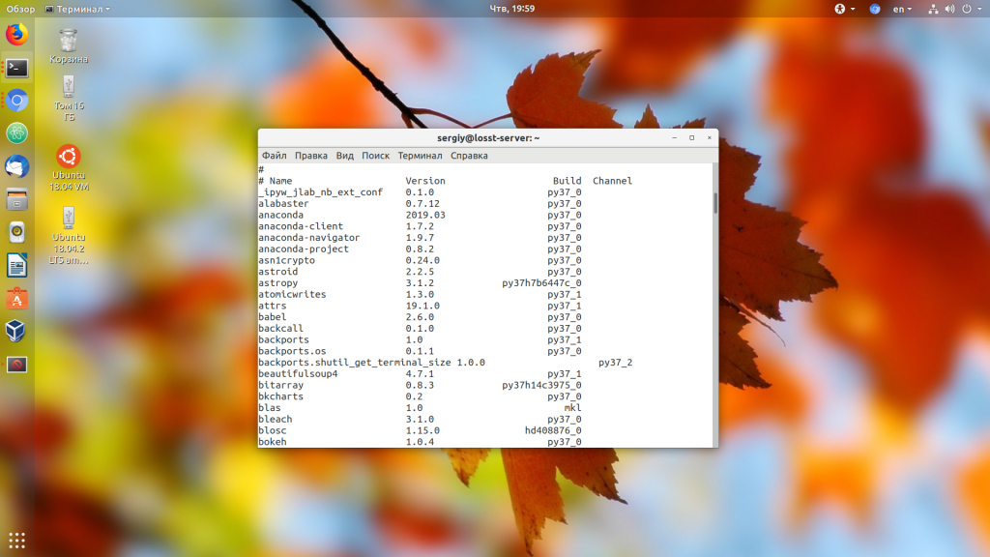Click the Terminal icon in the dock
Viewport: 990px width, 557px height.
[x=16, y=68]
